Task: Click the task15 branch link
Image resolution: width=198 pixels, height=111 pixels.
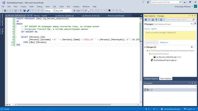Action: pyautogui.click(x=154, y=29)
